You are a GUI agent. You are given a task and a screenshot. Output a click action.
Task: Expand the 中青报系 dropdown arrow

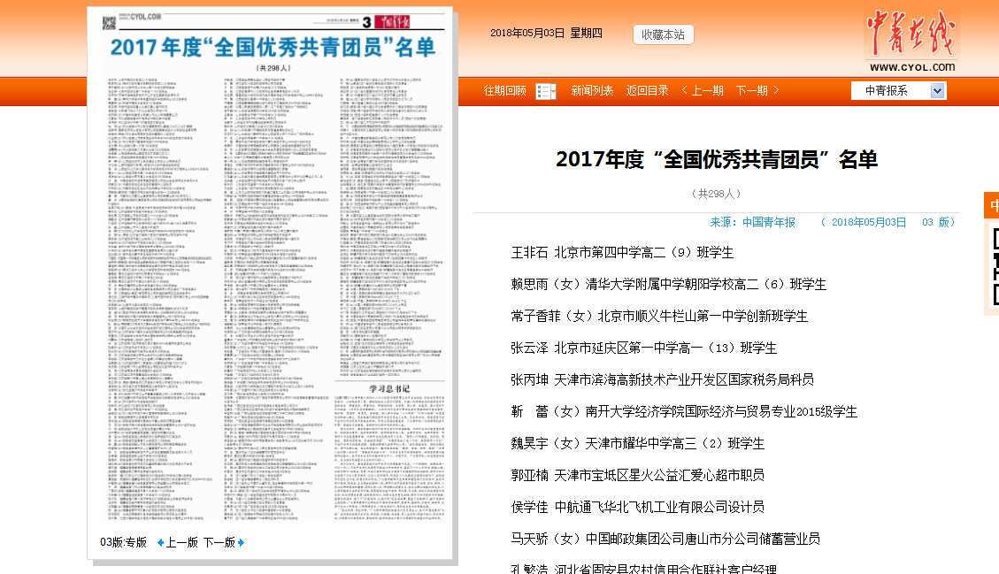click(937, 90)
